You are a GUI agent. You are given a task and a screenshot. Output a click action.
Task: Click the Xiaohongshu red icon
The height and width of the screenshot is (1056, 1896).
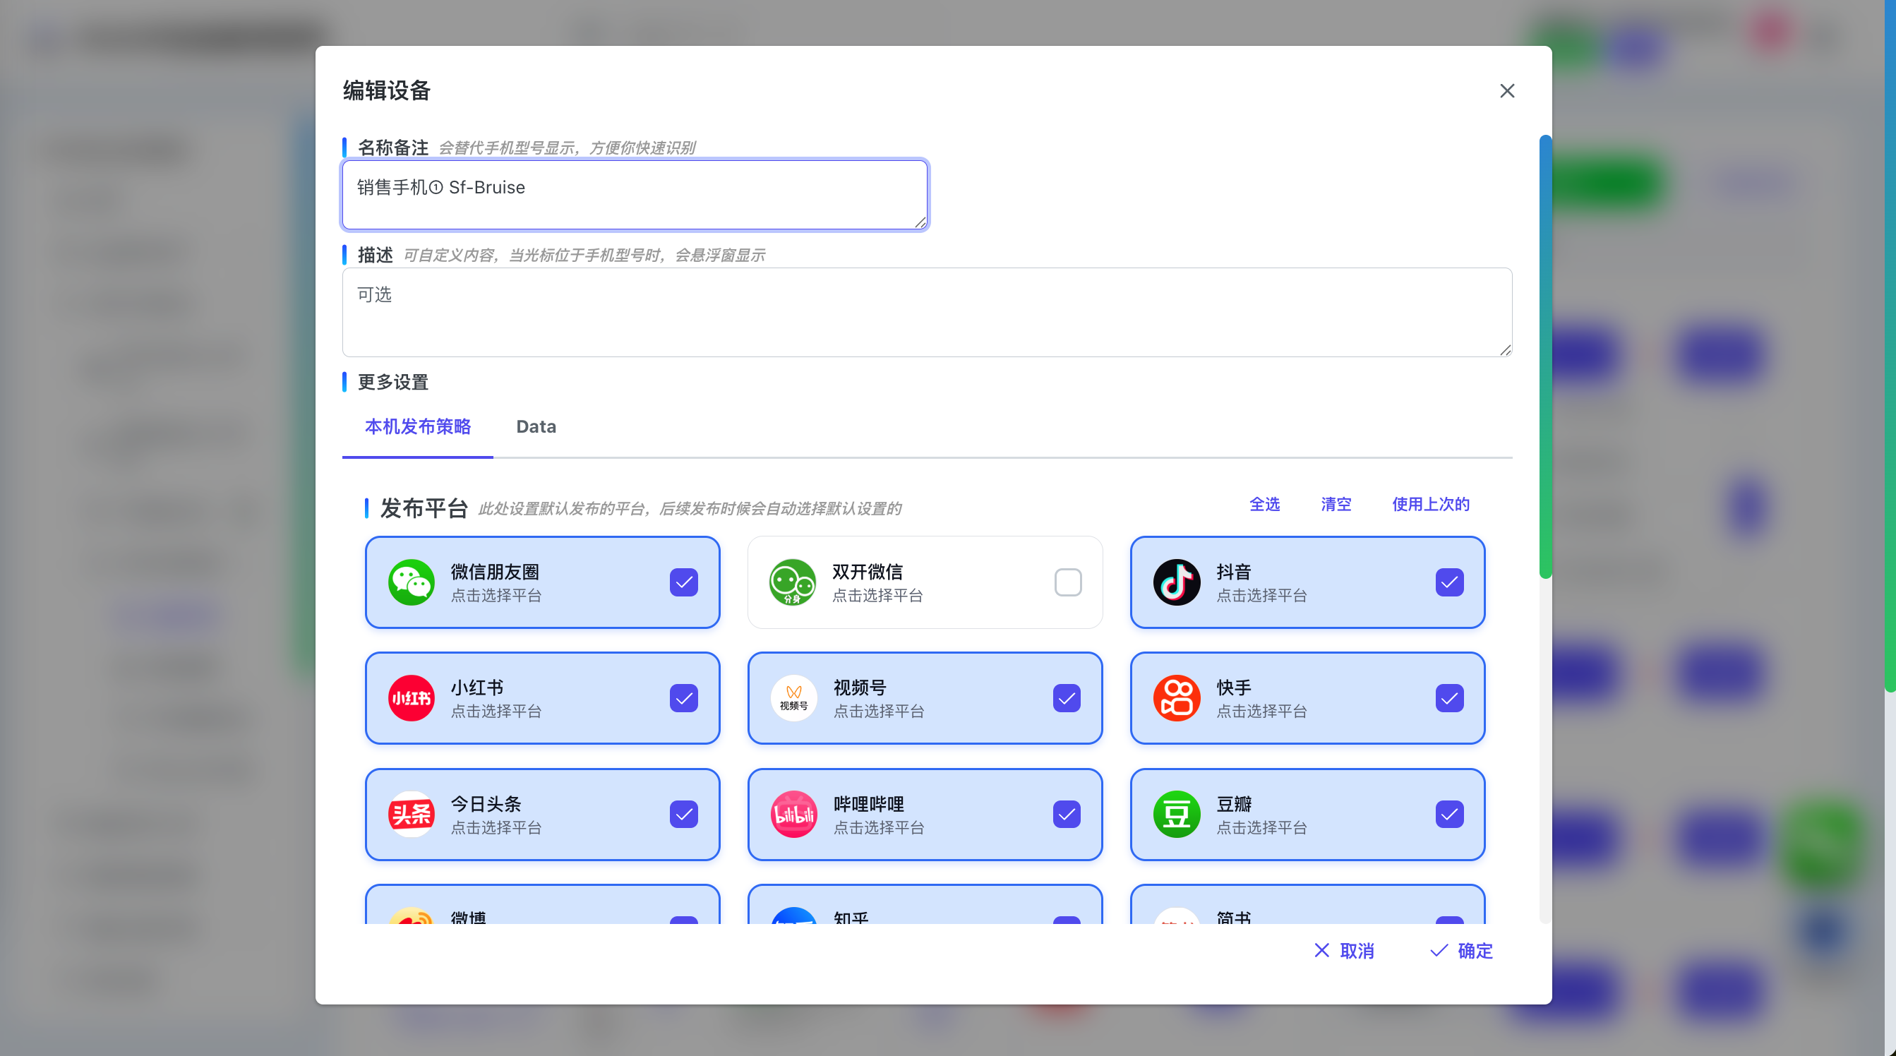pos(411,697)
